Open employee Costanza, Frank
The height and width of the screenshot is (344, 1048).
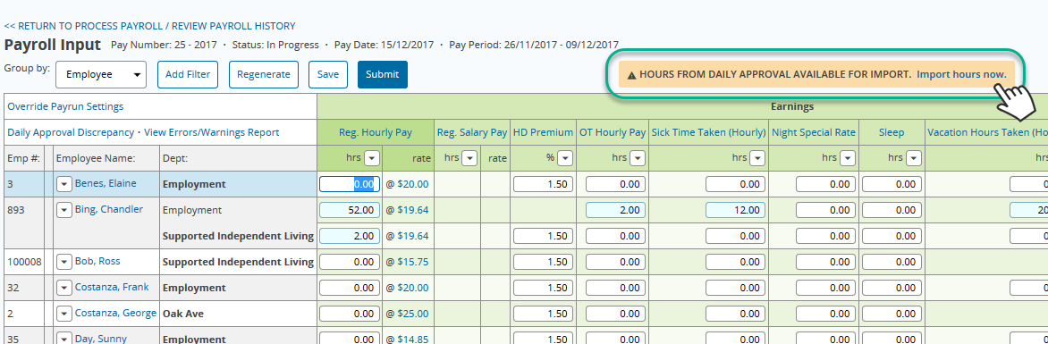(112, 287)
